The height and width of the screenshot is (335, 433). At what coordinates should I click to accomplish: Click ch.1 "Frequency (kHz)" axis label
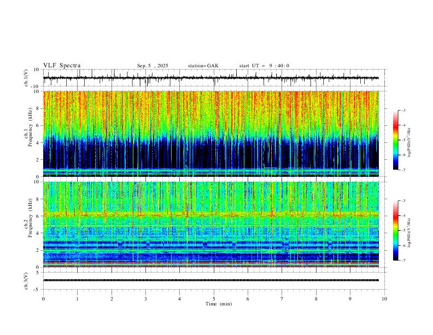30,127
